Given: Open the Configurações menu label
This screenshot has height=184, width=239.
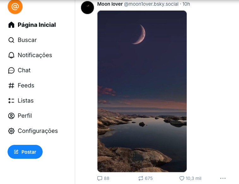Looking at the screenshot, I should pos(38,131).
